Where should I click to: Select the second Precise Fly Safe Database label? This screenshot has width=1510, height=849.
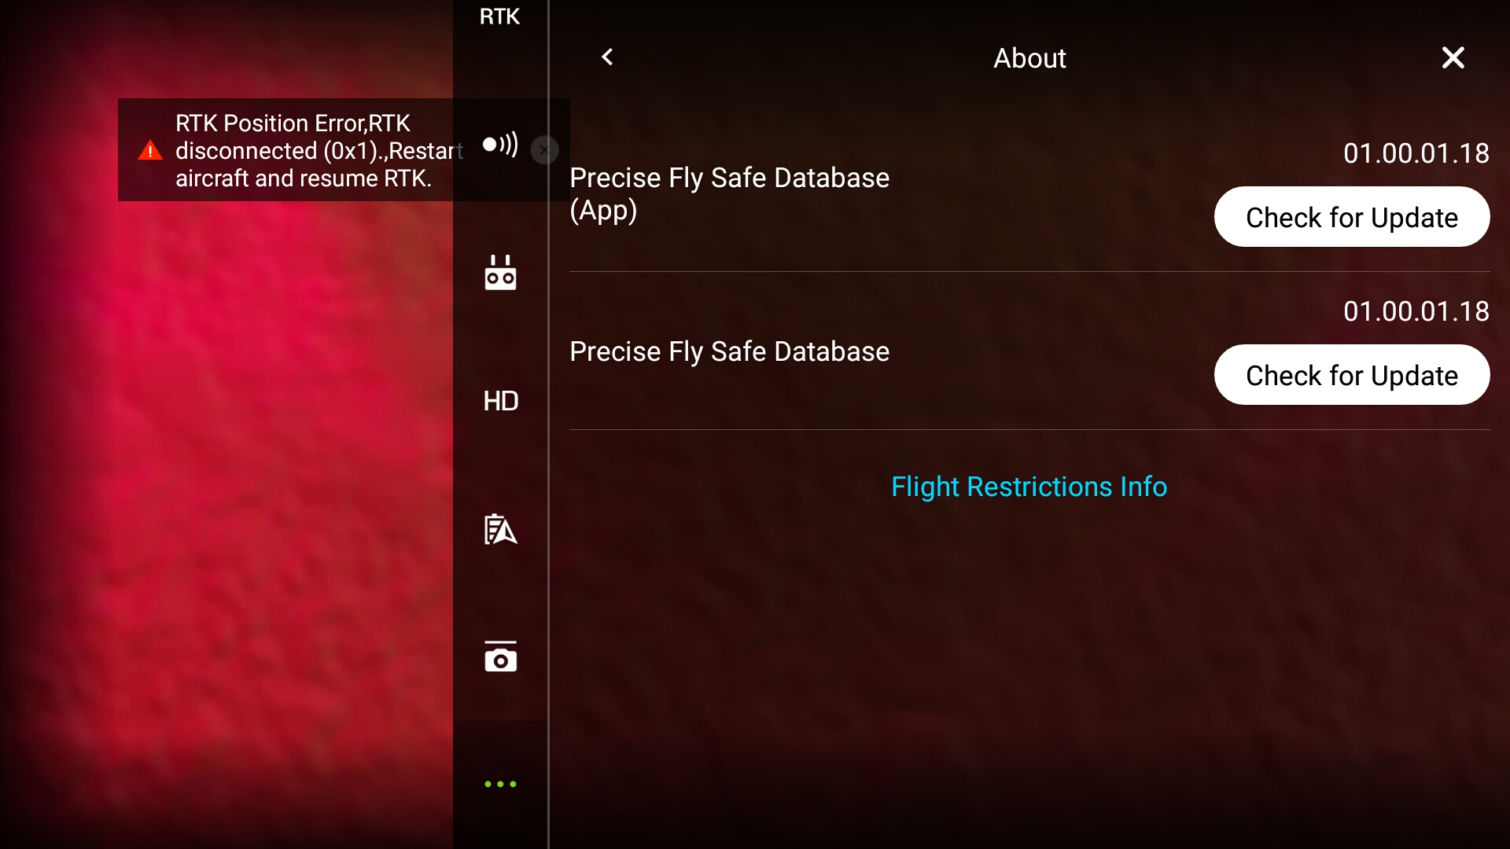tap(729, 351)
